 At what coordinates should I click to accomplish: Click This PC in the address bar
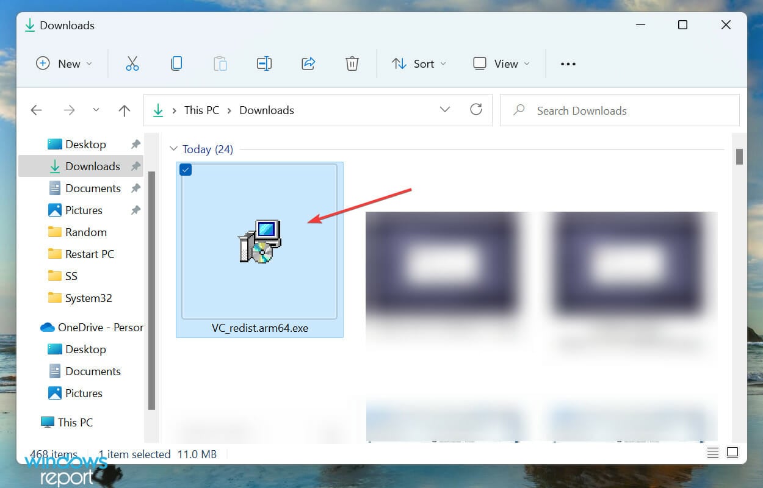(201, 110)
